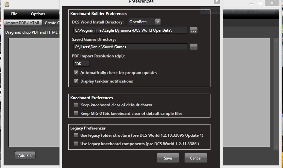Click the Legacy Preferences heading text

point(88,128)
